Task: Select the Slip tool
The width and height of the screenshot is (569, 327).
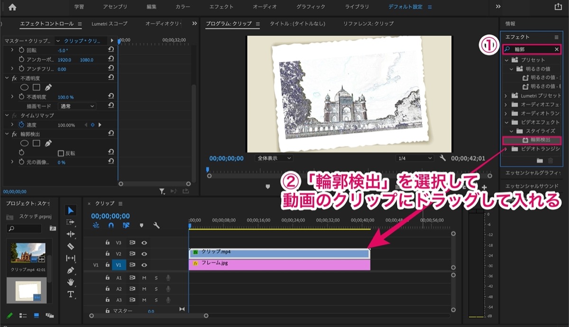Action: (x=71, y=258)
